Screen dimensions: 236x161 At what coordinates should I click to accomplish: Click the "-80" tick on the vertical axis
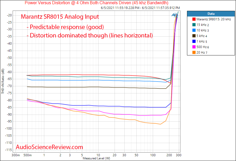(9, 100)
